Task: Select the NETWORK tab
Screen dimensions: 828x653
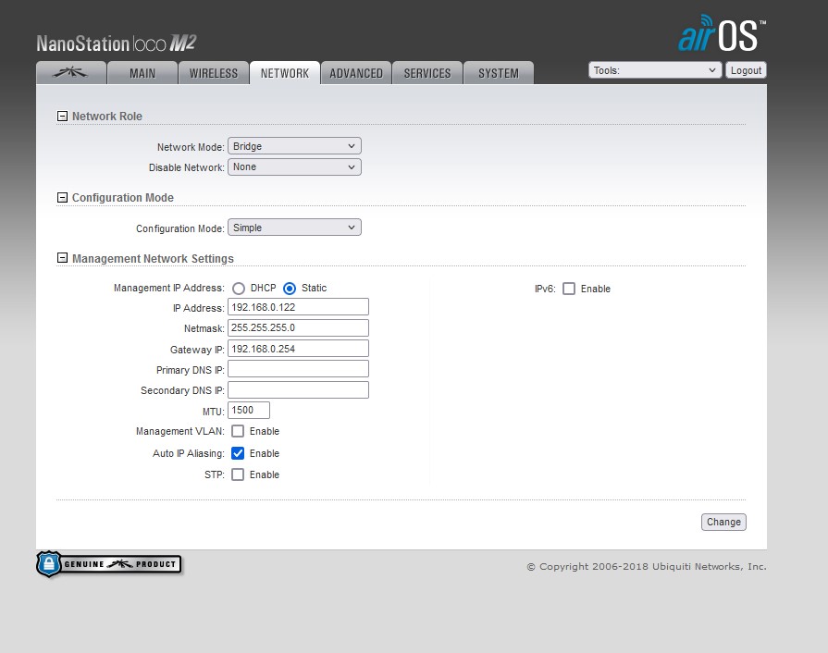Action: 285,73
